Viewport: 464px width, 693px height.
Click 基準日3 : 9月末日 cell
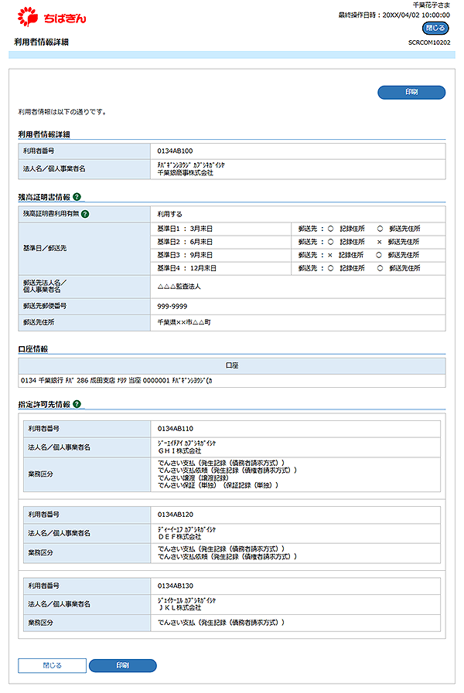220,255
